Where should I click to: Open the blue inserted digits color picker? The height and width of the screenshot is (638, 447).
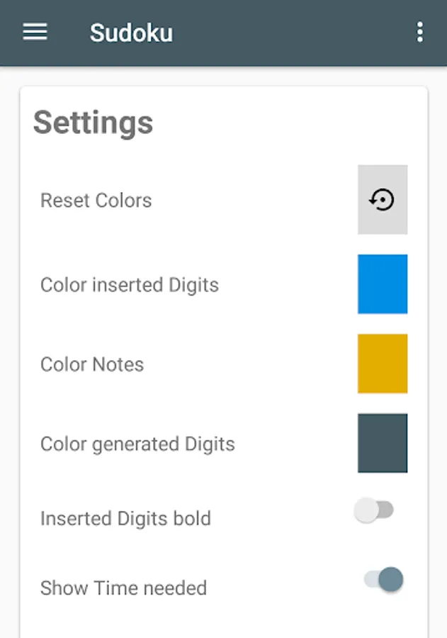click(x=382, y=284)
